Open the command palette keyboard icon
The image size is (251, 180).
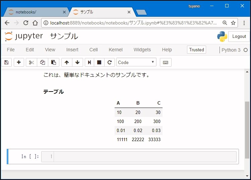click(x=166, y=62)
